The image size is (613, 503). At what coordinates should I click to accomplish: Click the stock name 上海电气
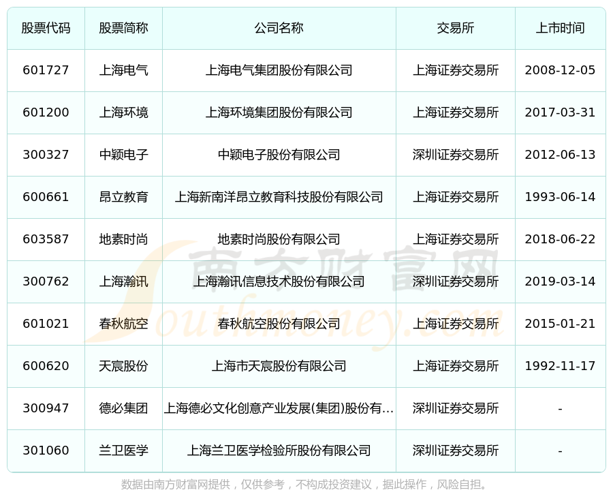coord(123,70)
